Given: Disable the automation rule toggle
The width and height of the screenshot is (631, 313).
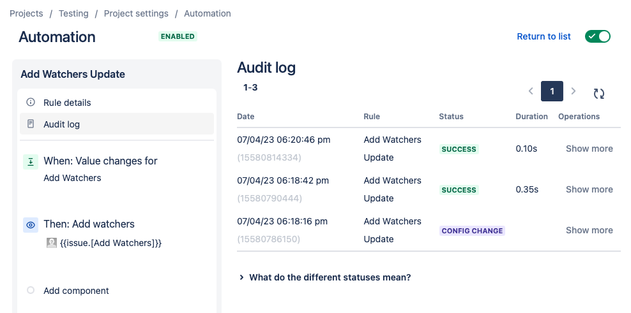Looking at the screenshot, I should click(x=598, y=36).
